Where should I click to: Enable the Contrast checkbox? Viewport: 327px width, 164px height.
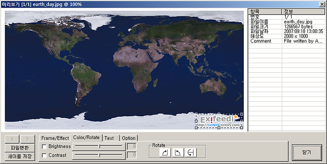click(44, 155)
